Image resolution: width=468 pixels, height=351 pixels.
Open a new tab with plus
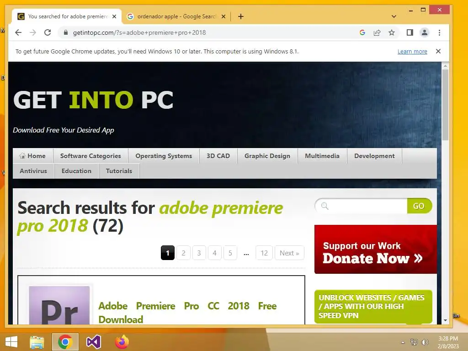(x=241, y=16)
